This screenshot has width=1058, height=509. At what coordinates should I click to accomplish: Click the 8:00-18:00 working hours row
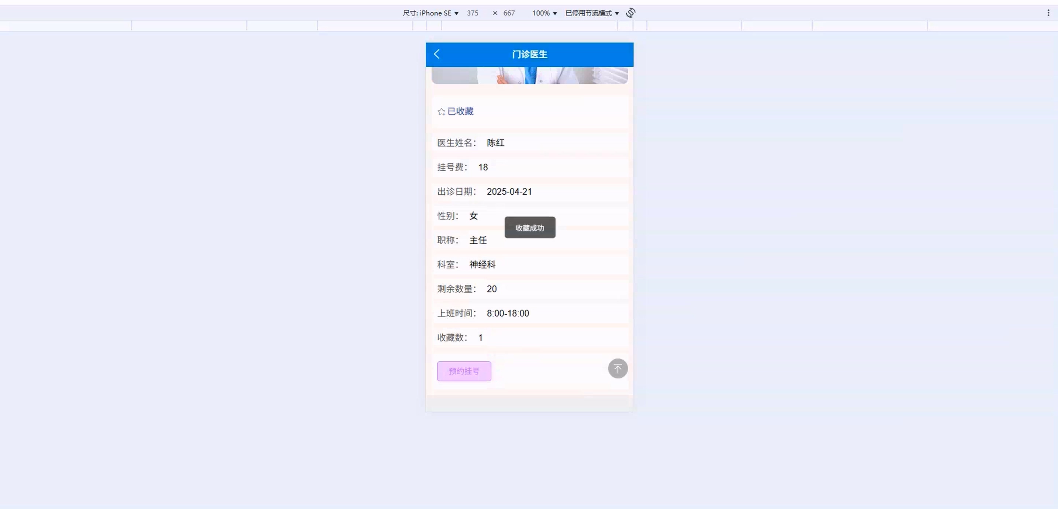(508, 313)
